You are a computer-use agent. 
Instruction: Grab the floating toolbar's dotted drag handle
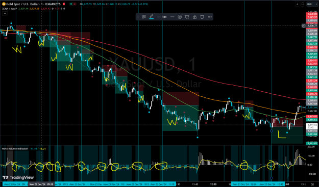(x=138, y=17)
